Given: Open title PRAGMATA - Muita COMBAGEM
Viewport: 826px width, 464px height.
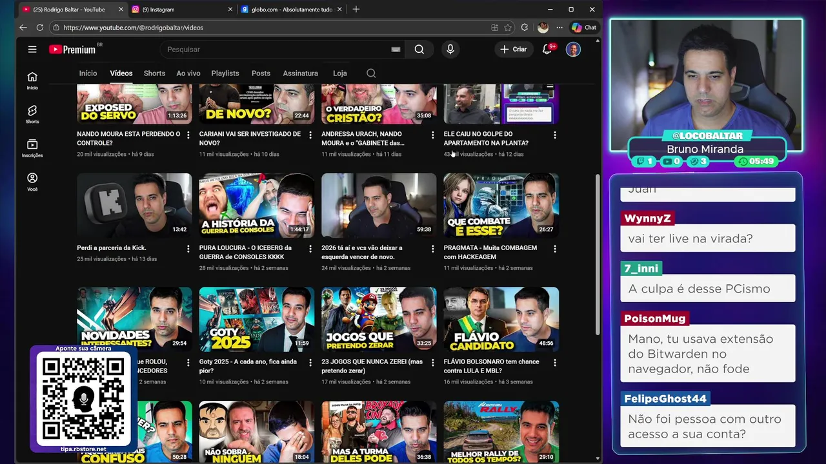Looking at the screenshot, I should click(x=490, y=252).
